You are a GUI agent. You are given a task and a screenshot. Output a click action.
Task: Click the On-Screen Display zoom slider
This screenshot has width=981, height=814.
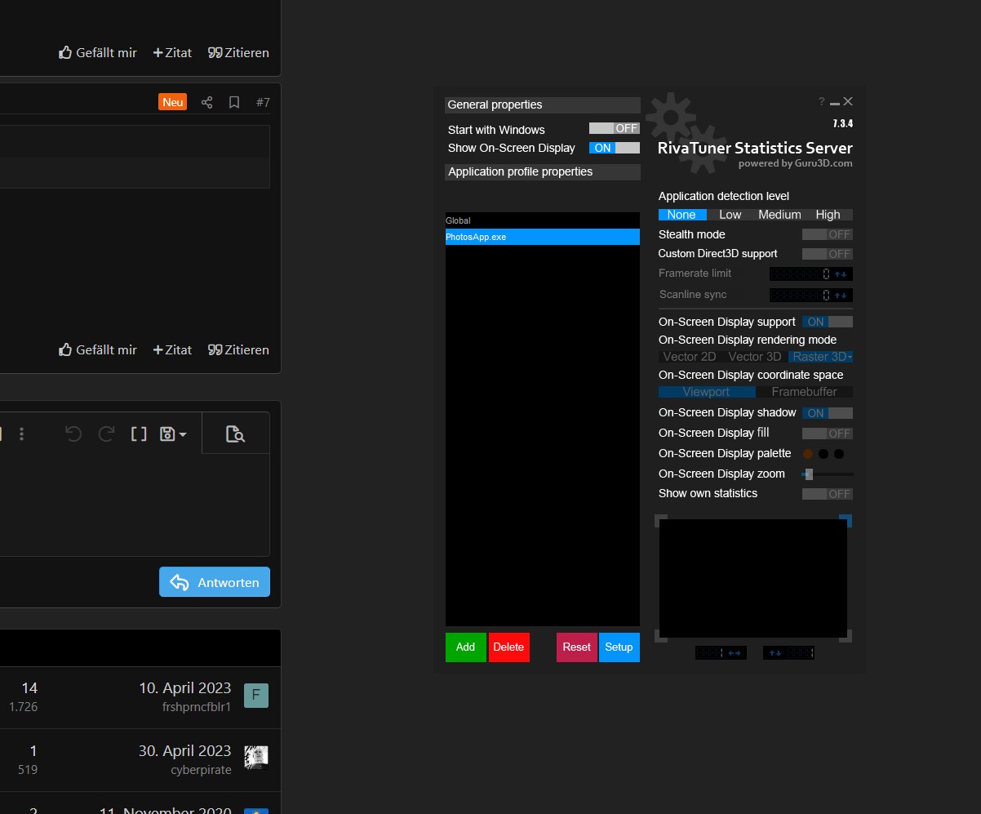[x=828, y=474]
